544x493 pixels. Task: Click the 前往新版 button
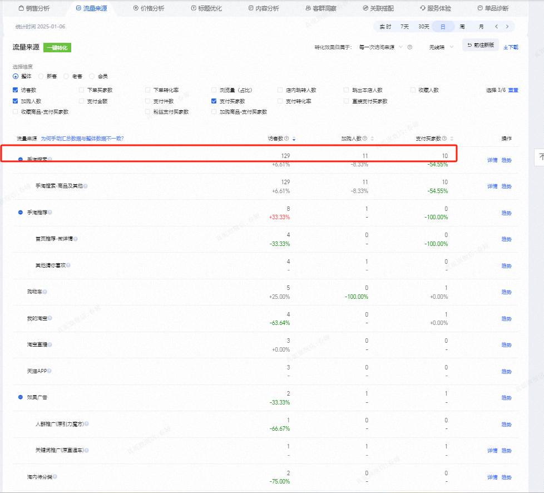480,45
